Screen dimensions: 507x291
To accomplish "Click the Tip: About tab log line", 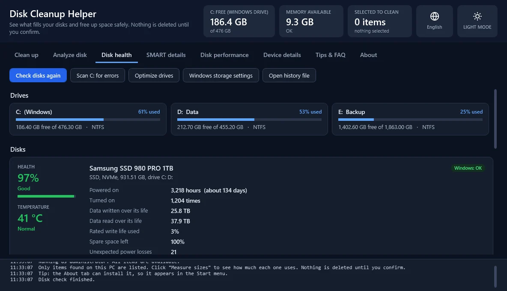I will (119, 273).
